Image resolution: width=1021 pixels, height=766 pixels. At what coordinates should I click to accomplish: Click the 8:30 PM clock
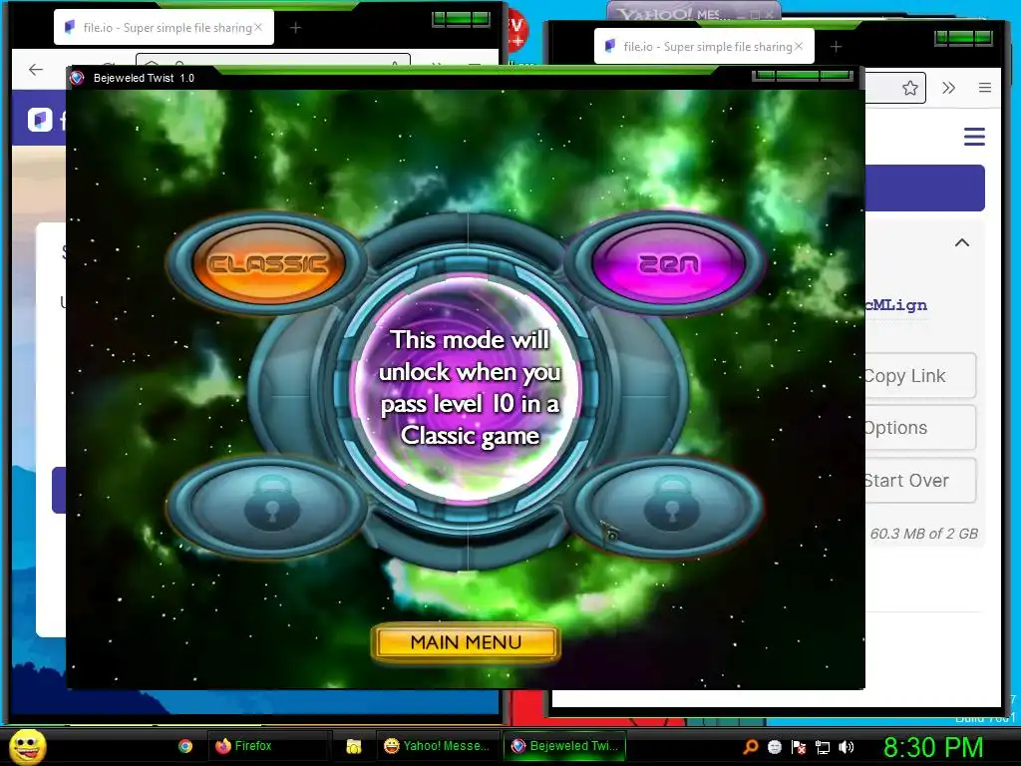[x=933, y=747]
